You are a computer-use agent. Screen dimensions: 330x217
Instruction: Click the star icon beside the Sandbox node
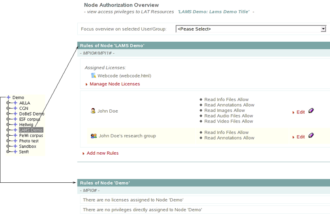click(15, 146)
